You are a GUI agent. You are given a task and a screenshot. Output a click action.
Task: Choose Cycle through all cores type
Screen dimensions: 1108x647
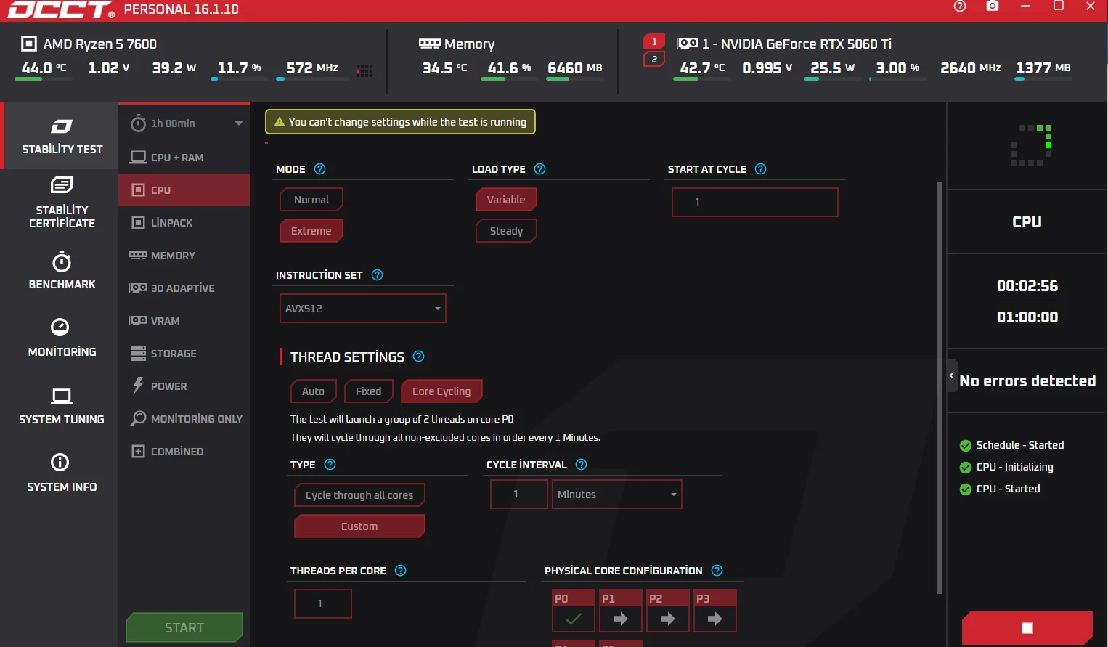pyautogui.click(x=359, y=495)
